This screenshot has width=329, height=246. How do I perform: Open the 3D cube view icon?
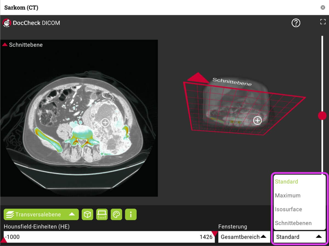tap(87, 214)
